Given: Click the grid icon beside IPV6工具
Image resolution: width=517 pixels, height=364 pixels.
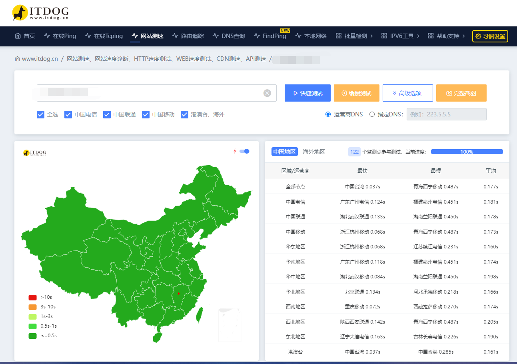Looking at the screenshot, I should [x=384, y=36].
